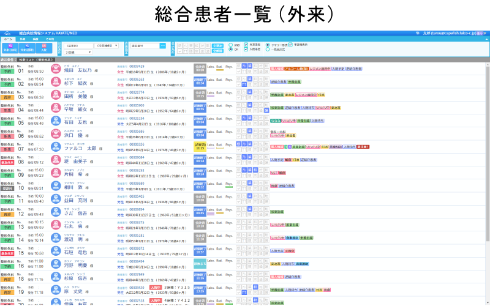The width and height of the screenshot is (490, 306).
Task: Click avatar icon of patient 渡辺 明
Action: point(56,238)
